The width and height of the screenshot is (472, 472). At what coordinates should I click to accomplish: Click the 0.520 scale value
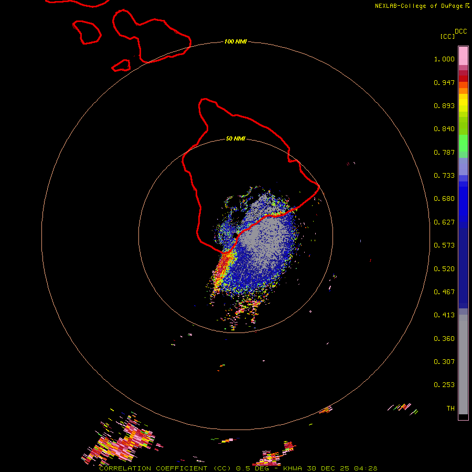click(444, 269)
